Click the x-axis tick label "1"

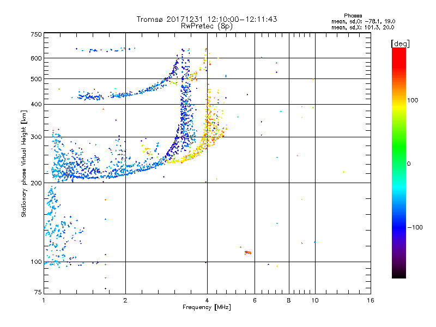[x=44, y=300]
